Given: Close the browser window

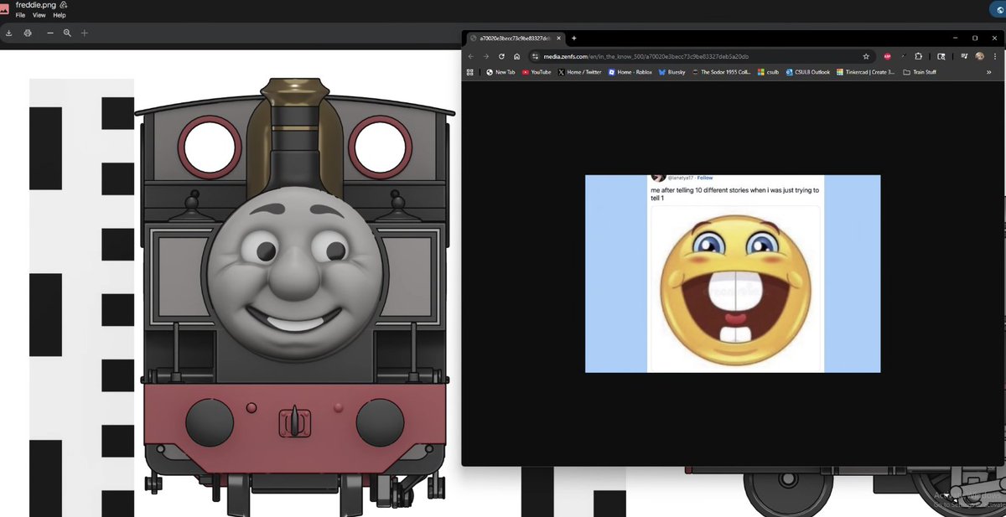Looking at the screenshot, I should tap(994, 38).
